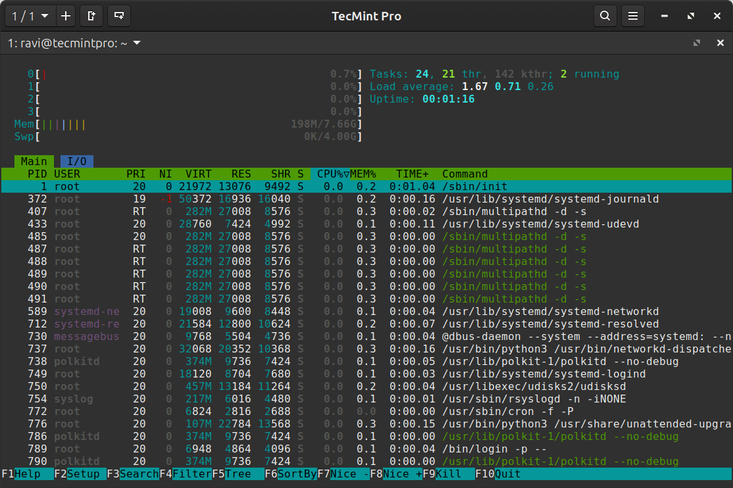Click the add terminal down icon

click(x=118, y=16)
